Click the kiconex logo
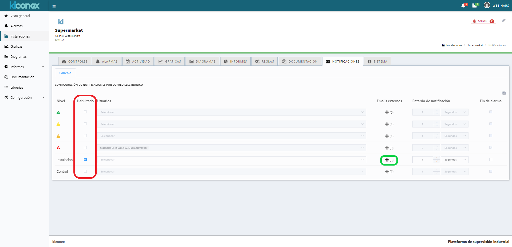The image size is (512, 247). point(24,5)
